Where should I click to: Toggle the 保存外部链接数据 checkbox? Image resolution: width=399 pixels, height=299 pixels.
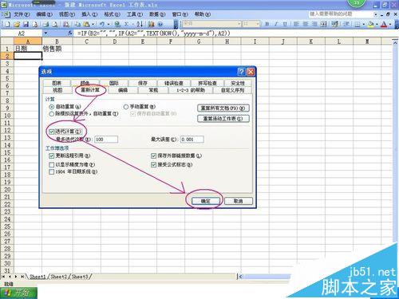click(153, 155)
